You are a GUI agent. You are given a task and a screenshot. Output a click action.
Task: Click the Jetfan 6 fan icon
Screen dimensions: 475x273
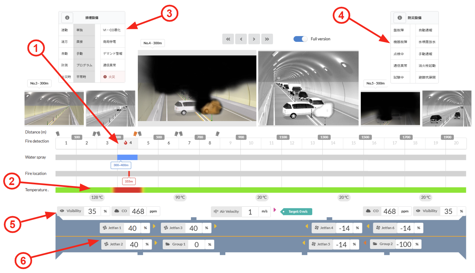(378, 228)
